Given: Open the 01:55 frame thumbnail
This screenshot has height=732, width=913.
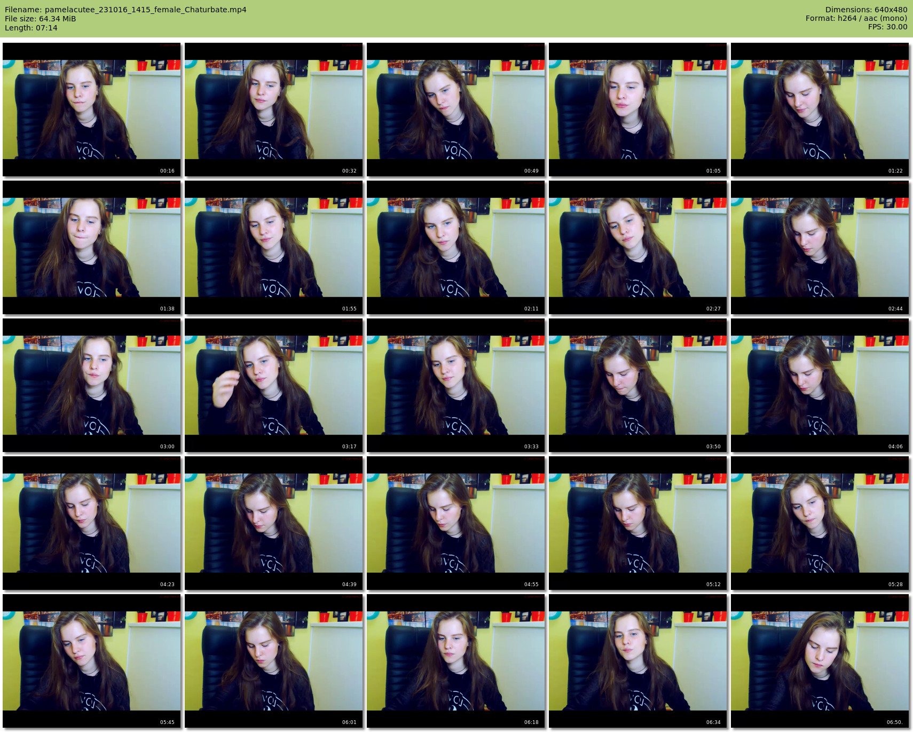Looking at the screenshot, I should pos(274,247).
